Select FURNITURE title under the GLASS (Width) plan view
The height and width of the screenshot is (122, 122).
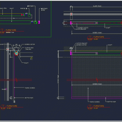[x=99, y=37]
